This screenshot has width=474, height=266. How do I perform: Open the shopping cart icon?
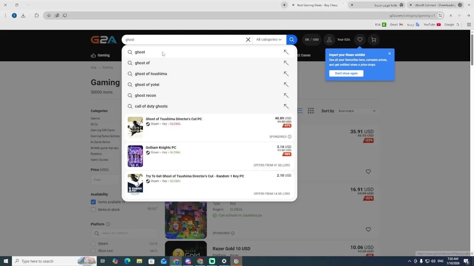click(374, 40)
